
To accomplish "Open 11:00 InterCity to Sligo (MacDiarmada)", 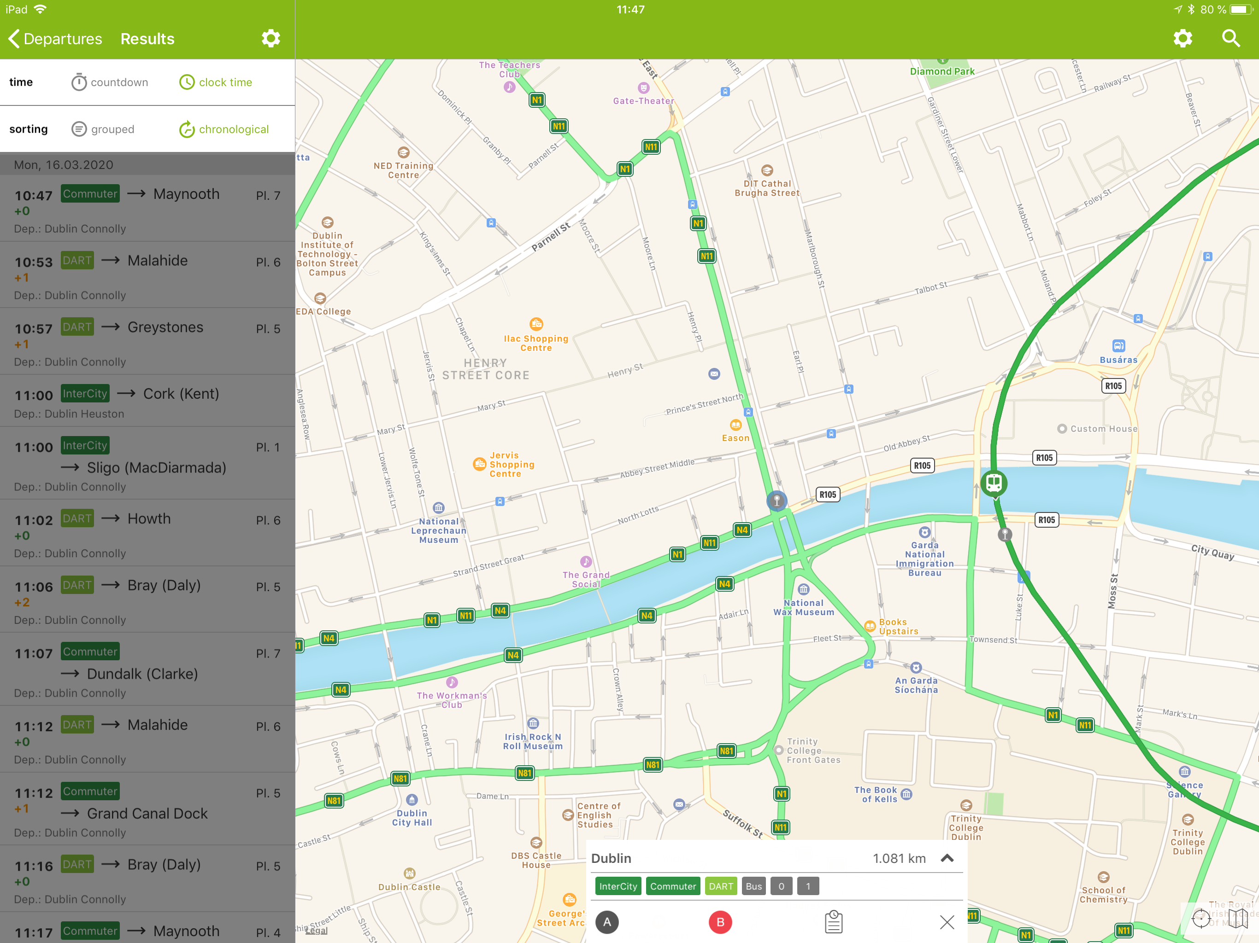I will [x=147, y=463].
